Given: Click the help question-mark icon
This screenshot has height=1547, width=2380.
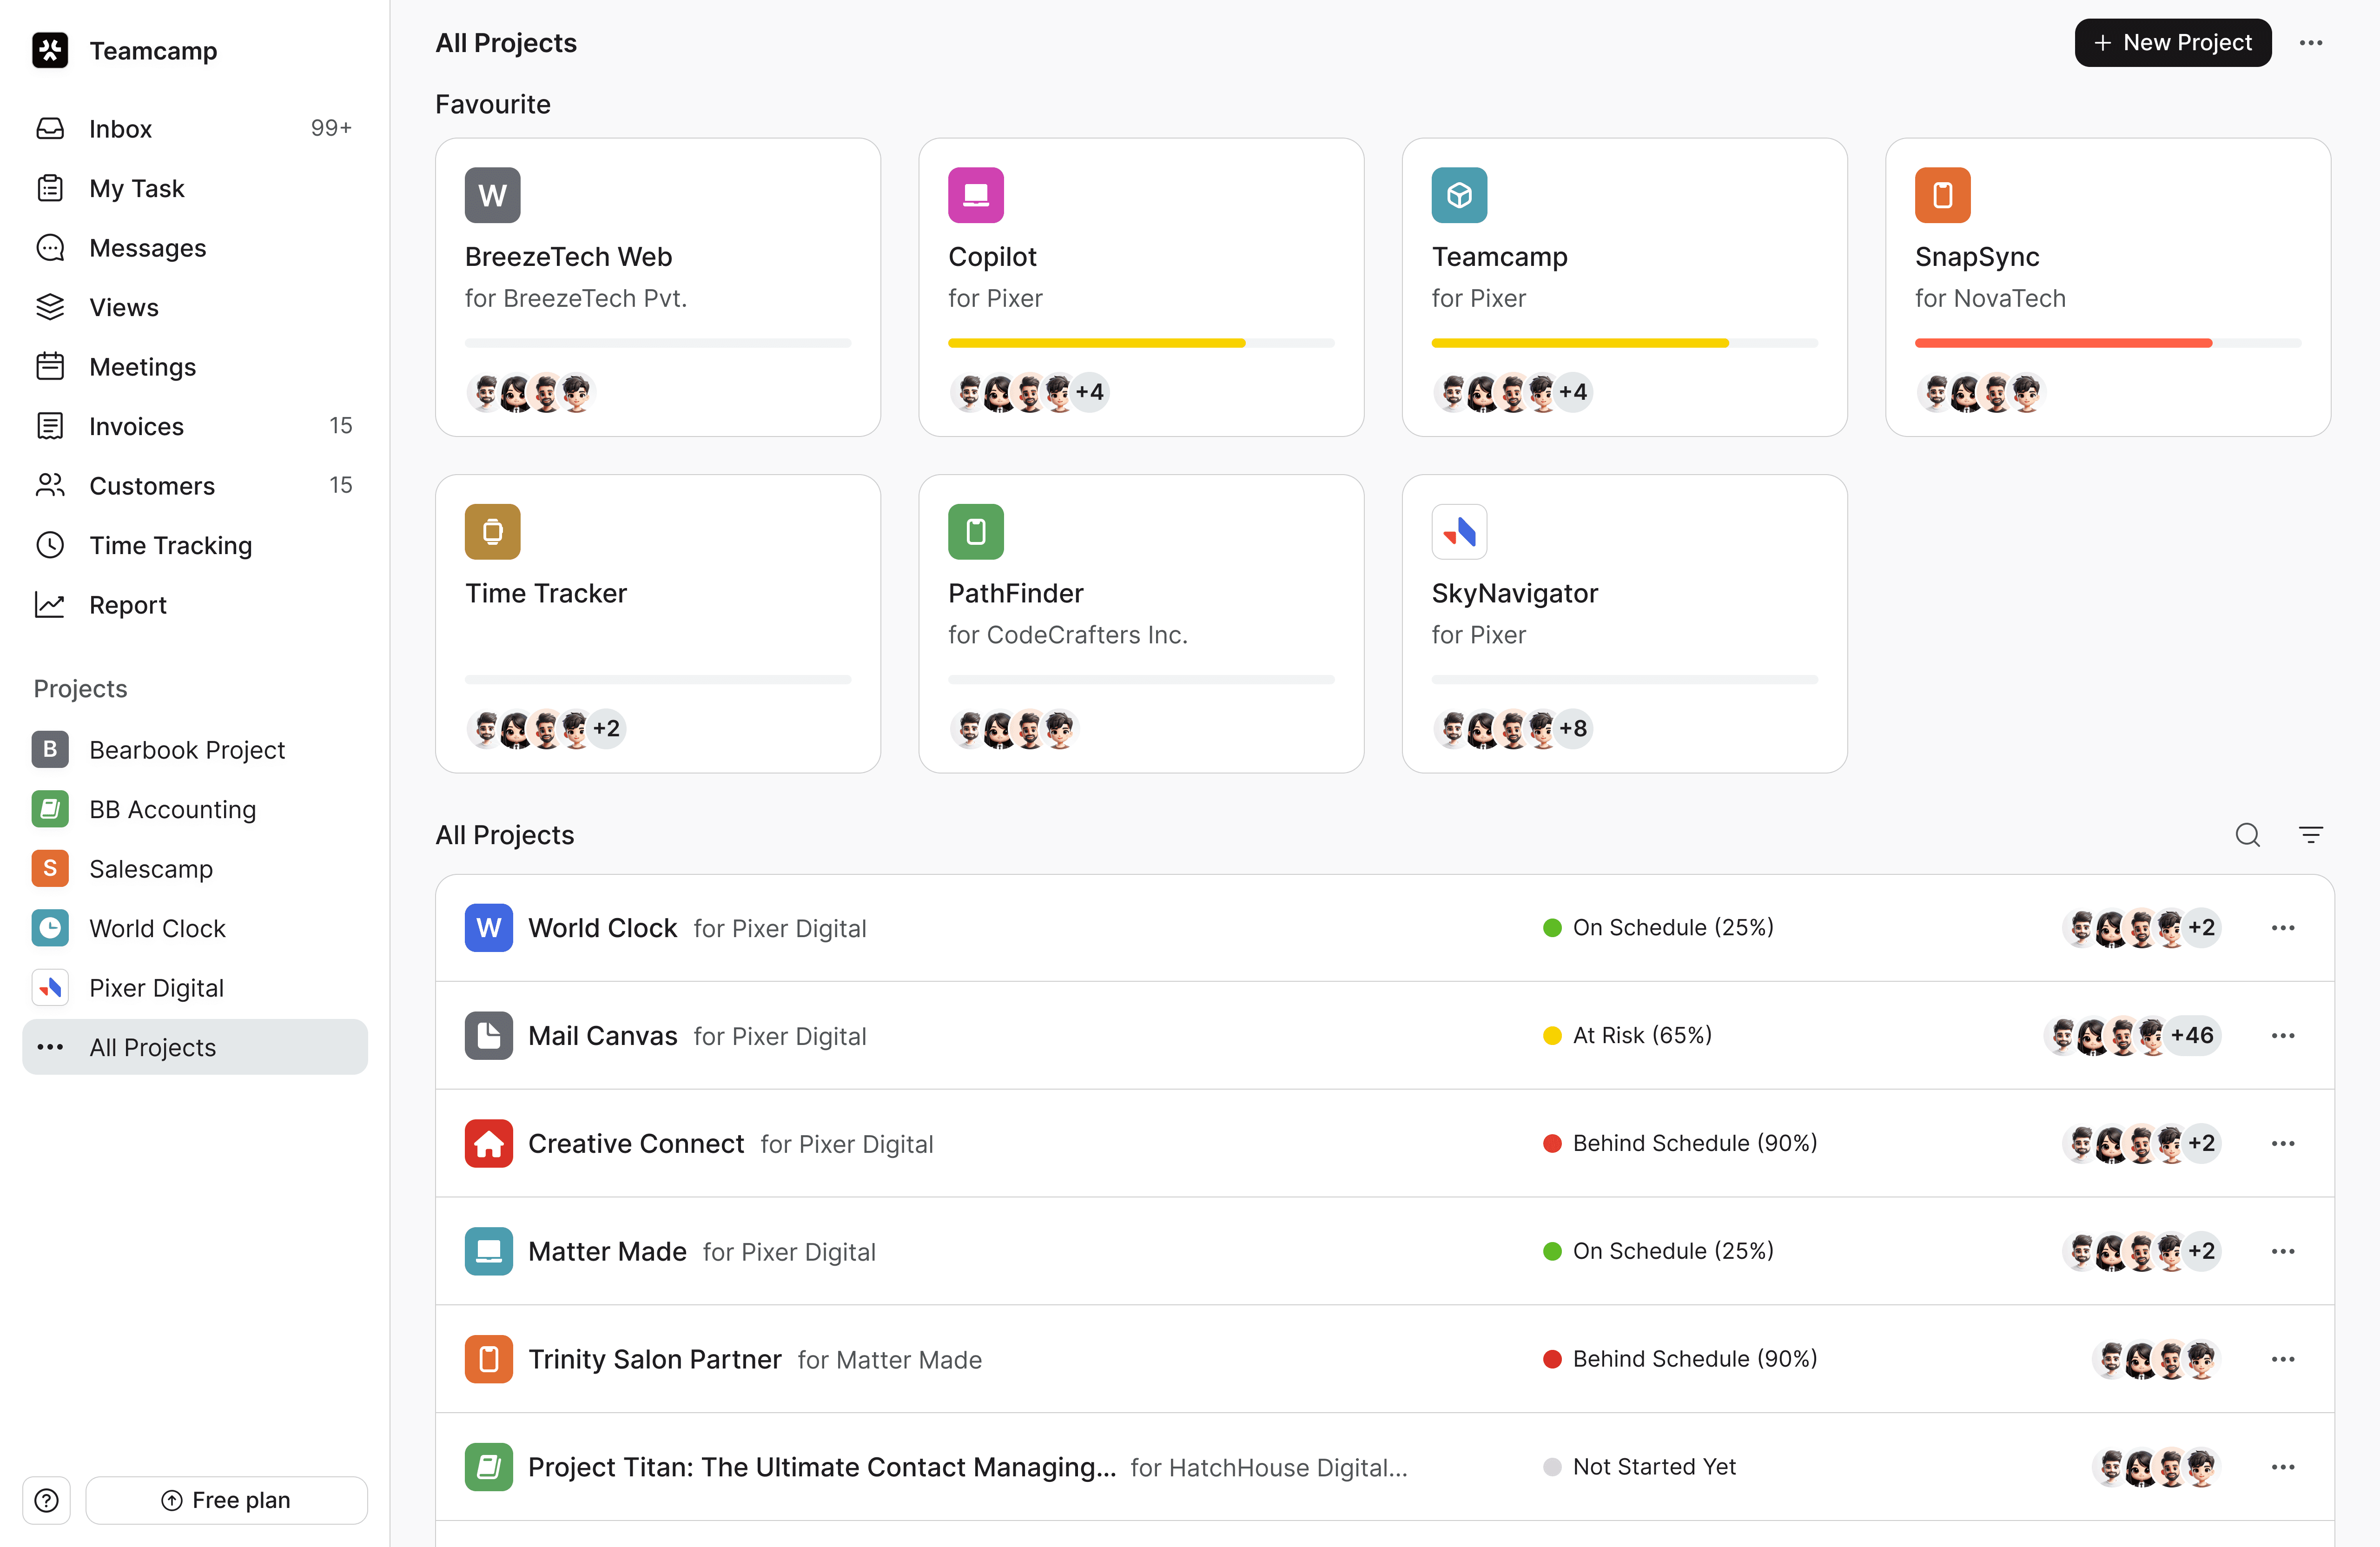Looking at the screenshot, I should 46,1500.
